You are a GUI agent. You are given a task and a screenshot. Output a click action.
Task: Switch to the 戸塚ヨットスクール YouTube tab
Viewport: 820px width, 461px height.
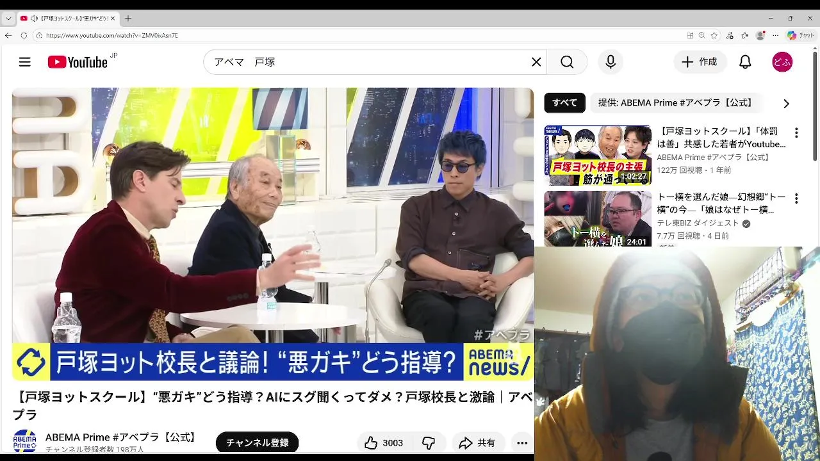(67, 19)
